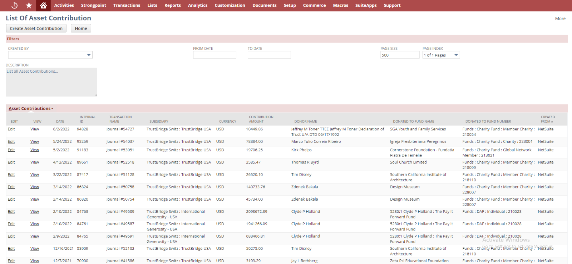The height and width of the screenshot is (264, 572).
Task: Open the Reports menu
Action: (x=172, y=5)
